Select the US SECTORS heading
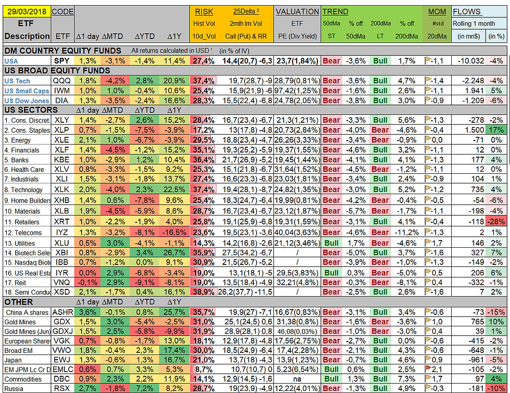 click(31, 110)
